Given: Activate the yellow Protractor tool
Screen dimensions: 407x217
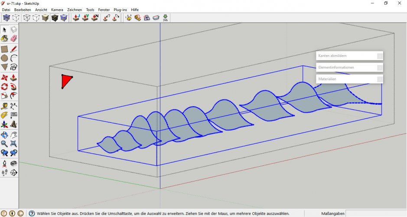Looking at the screenshot, I should [x=4, y=115].
